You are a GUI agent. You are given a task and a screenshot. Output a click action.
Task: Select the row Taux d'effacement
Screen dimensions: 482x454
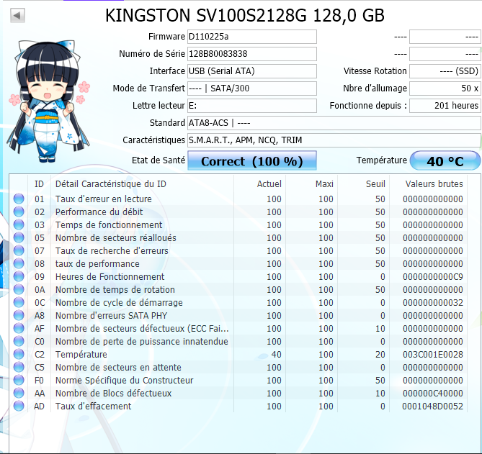click(238, 406)
